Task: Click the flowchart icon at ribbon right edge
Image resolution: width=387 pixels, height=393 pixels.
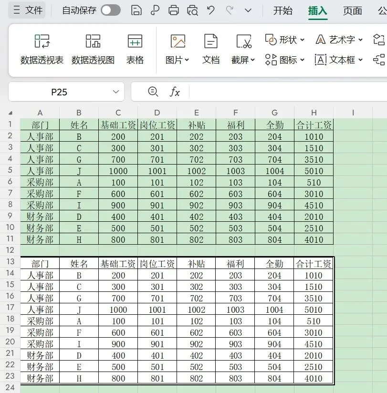Action: pos(379,40)
